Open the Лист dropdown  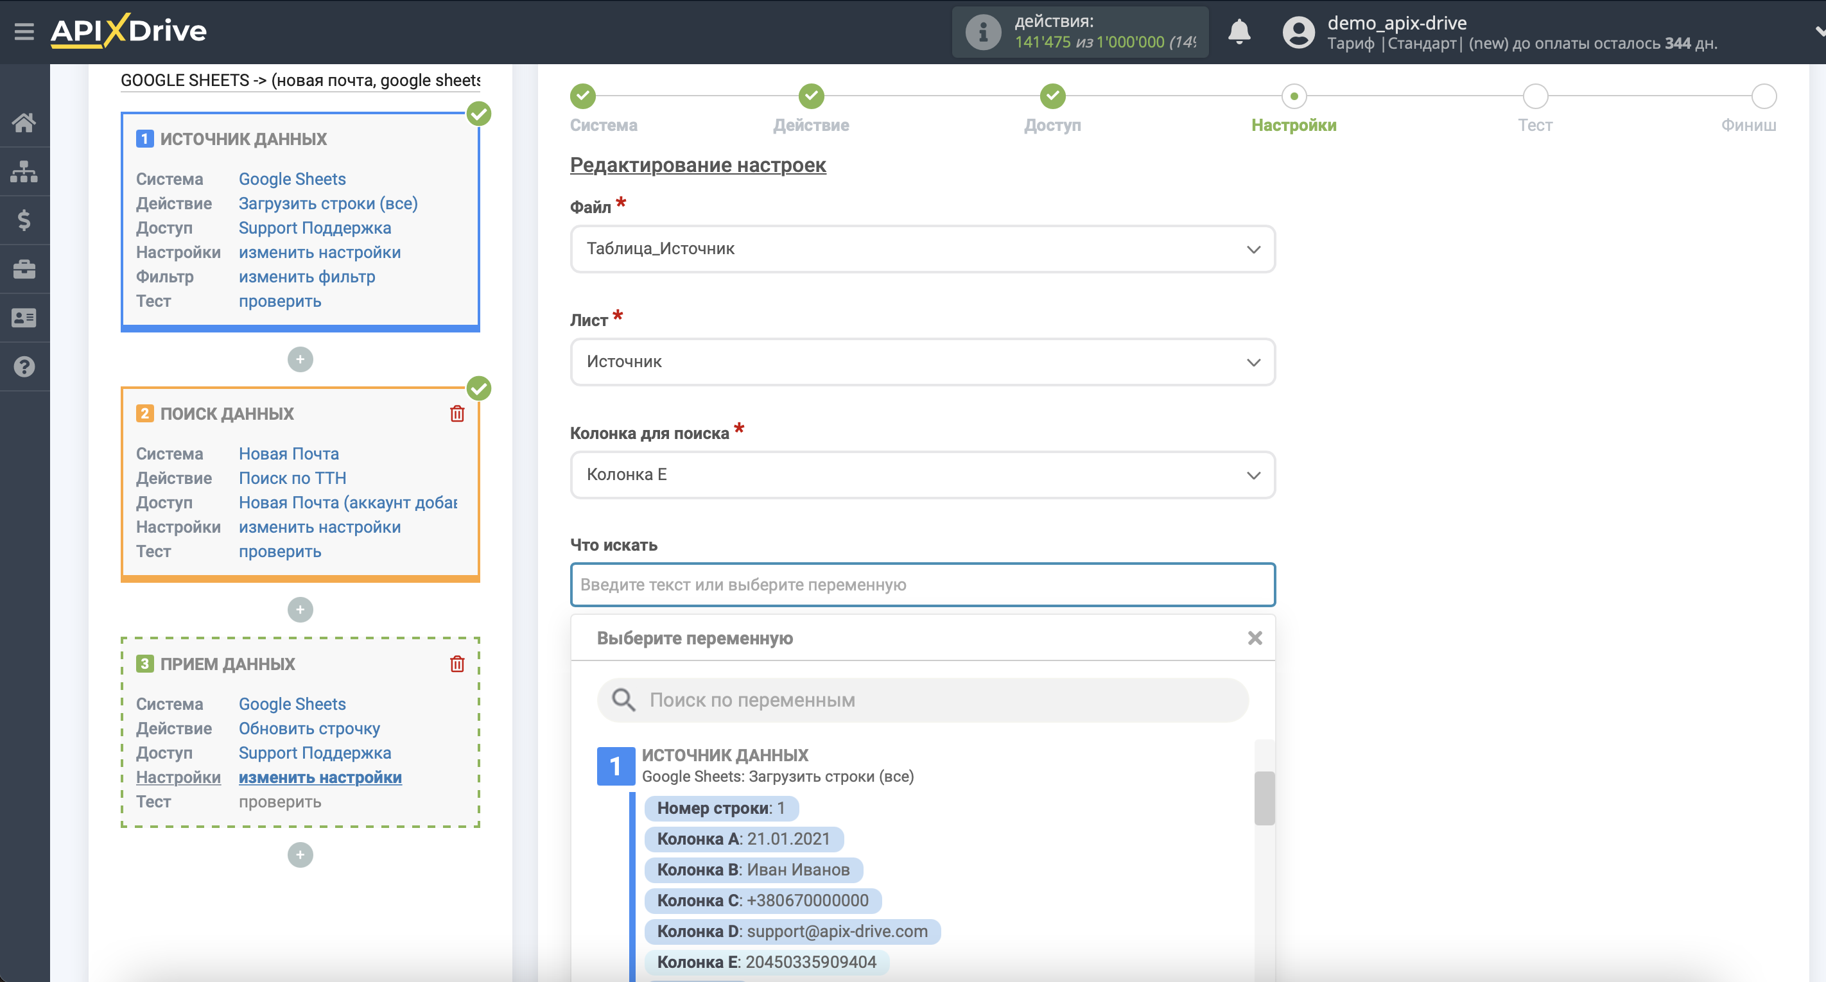[x=922, y=362]
